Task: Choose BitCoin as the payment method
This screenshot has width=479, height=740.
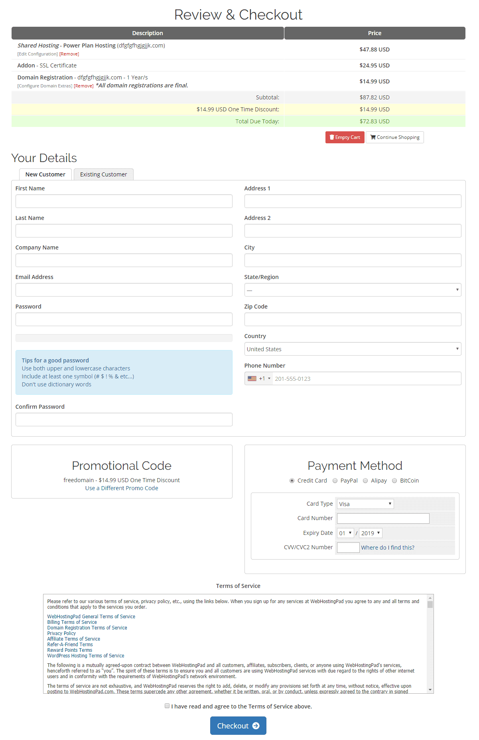Action: click(x=394, y=481)
